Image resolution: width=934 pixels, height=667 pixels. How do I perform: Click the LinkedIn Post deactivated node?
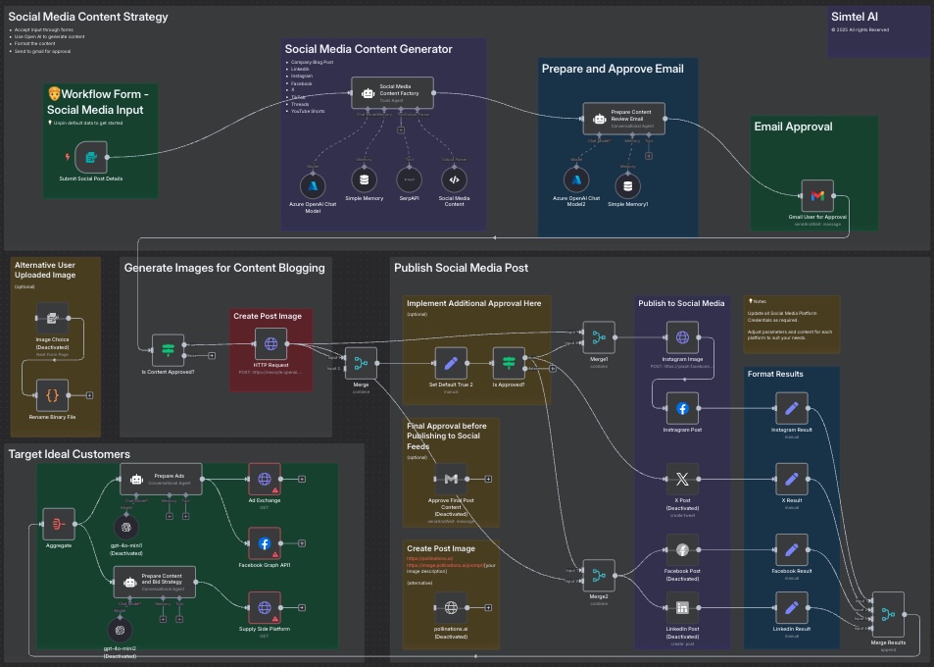[682, 607]
